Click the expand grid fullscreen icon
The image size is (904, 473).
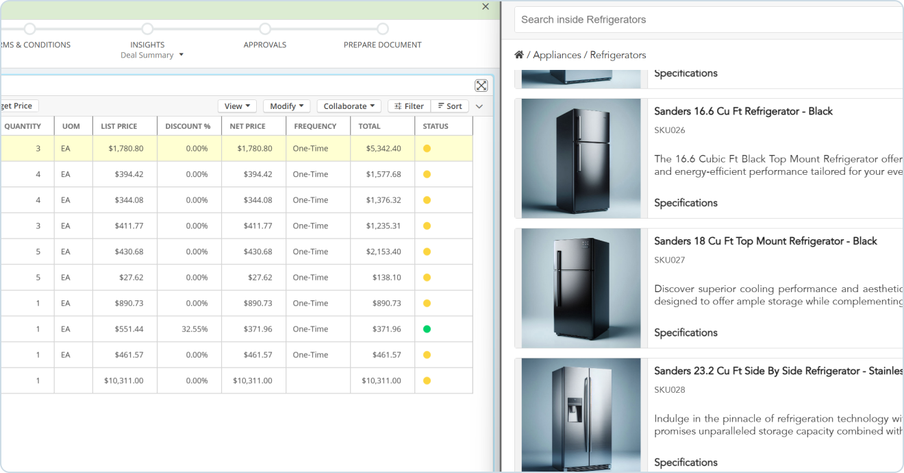click(481, 86)
